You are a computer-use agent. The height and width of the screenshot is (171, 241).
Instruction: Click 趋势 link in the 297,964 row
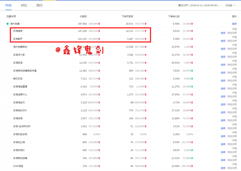[x=234, y=24]
